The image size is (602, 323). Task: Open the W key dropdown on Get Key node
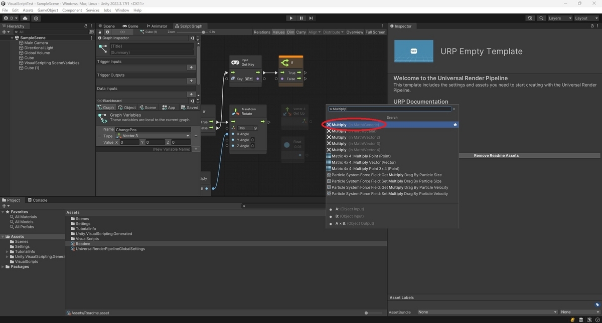coord(248,79)
